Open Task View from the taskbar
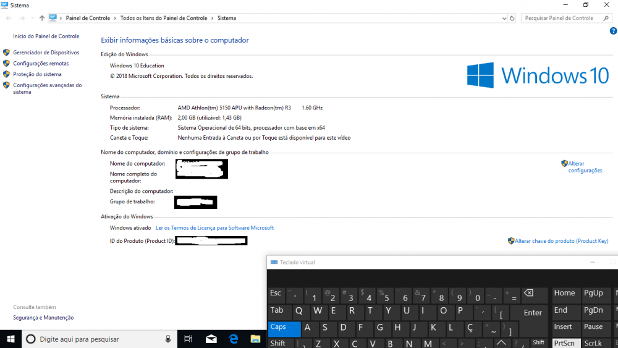Viewport: 618px width, 348px height. [189, 339]
